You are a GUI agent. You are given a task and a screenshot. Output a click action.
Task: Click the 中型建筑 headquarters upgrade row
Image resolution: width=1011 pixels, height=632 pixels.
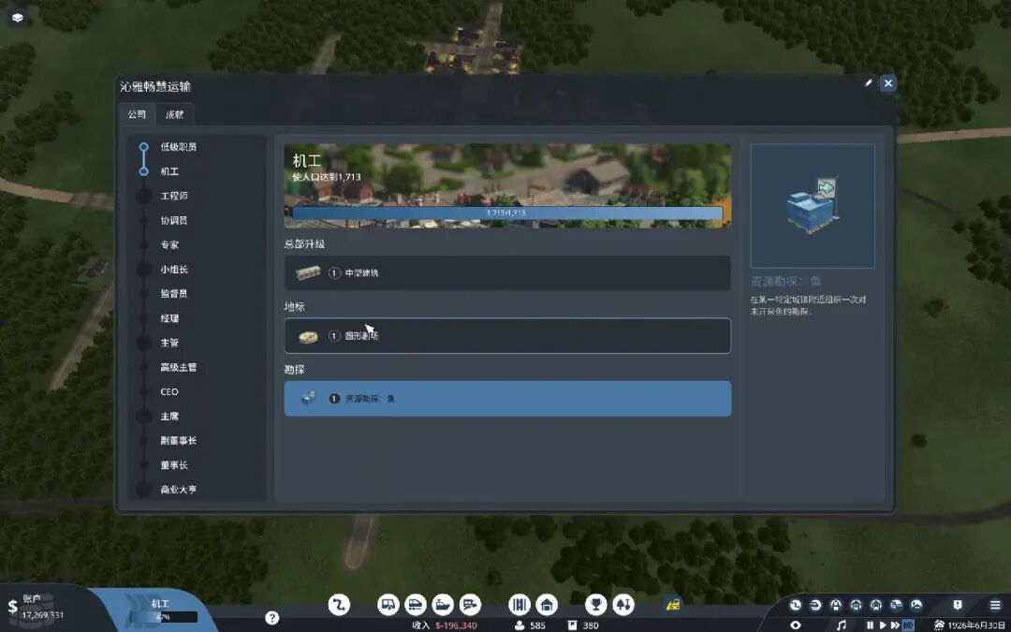pyautogui.click(x=507, y=272)
